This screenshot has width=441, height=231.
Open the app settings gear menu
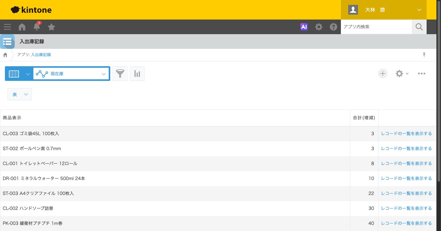point(402,74)
